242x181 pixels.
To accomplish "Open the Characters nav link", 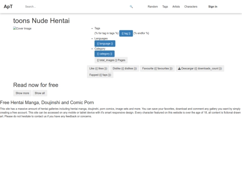I will coord(191,7).
